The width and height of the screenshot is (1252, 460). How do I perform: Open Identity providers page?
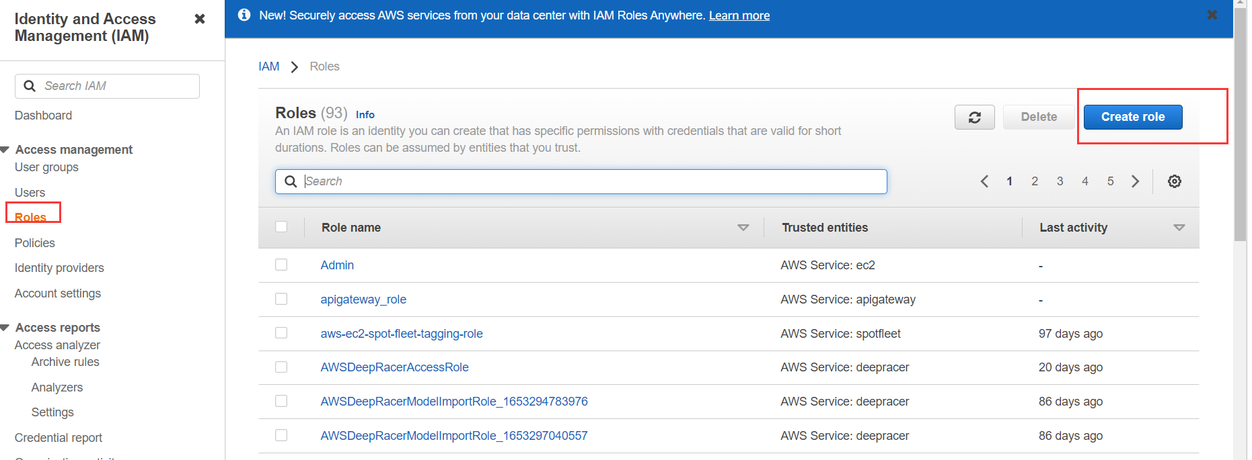[x=59, y=268]
